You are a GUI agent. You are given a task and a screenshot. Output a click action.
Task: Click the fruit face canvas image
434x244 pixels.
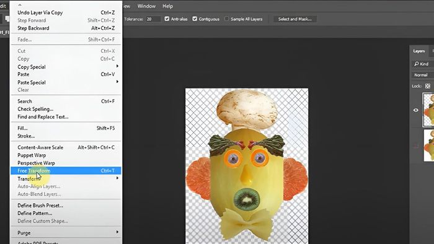pos(247,166)
